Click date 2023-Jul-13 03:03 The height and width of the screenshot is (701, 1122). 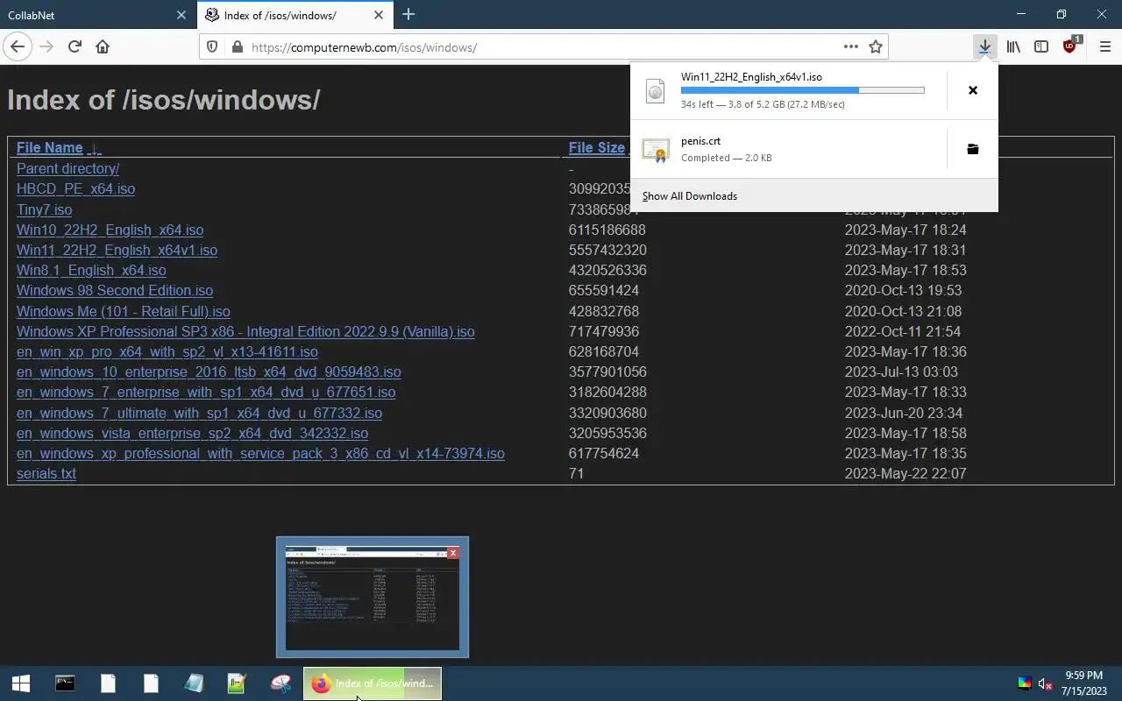tap(901, 372)
